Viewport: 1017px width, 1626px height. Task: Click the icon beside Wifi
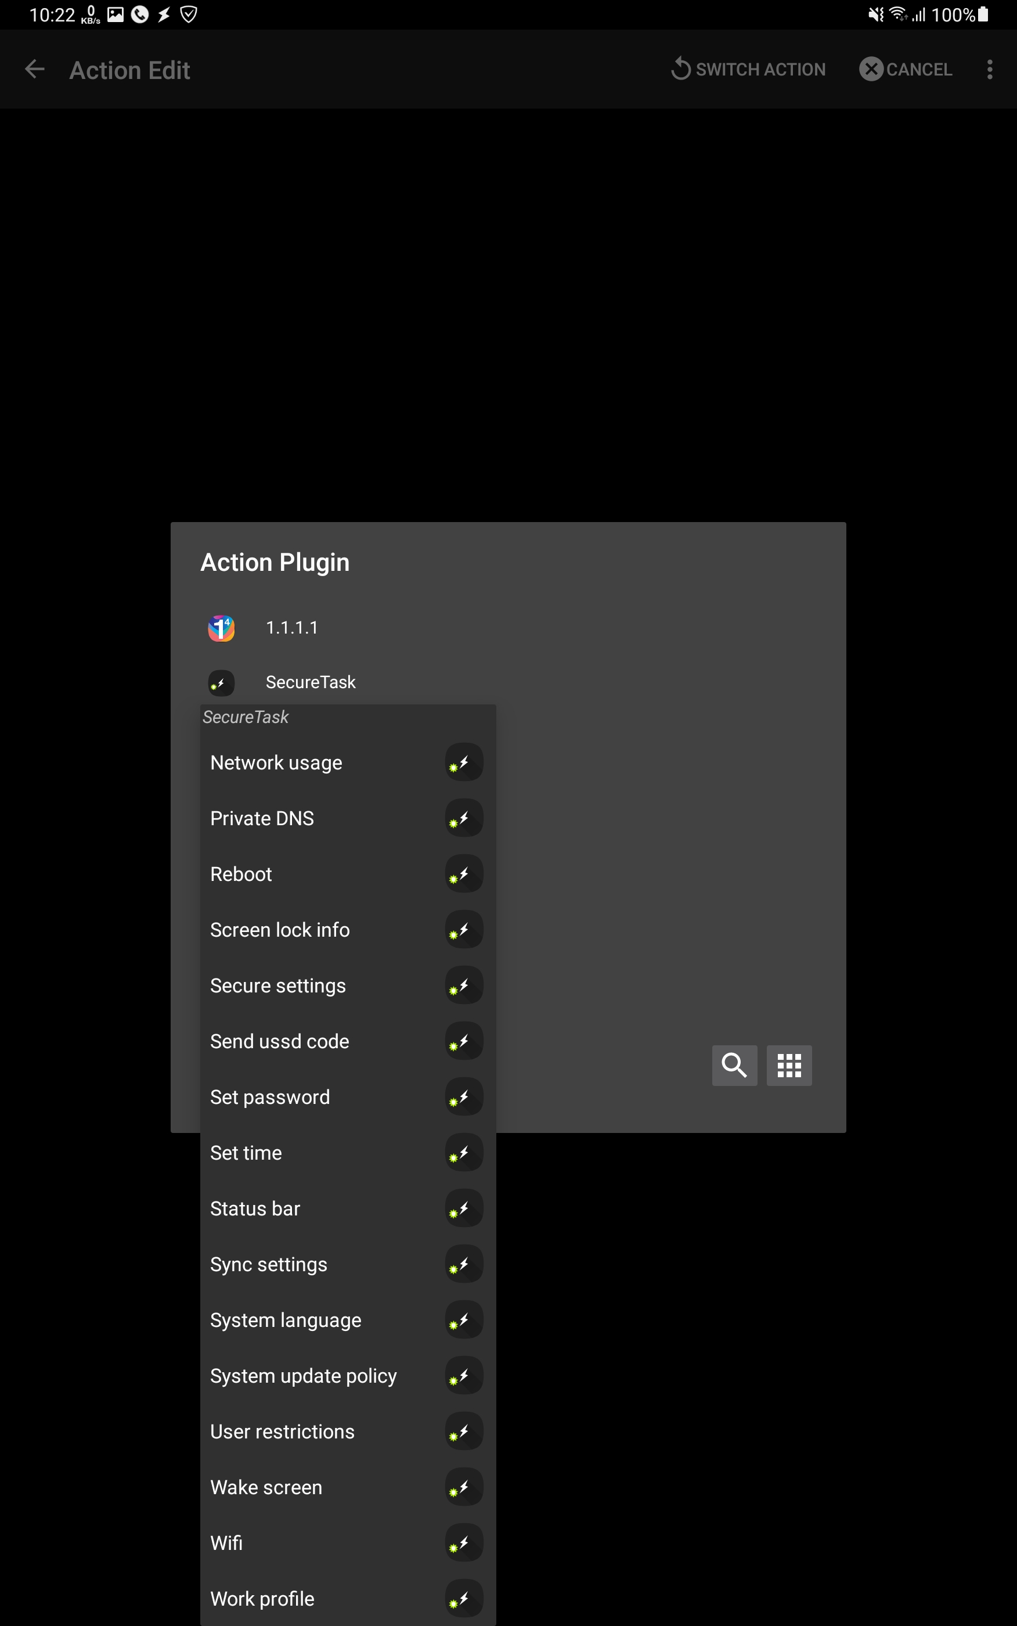click(464, 1544)
